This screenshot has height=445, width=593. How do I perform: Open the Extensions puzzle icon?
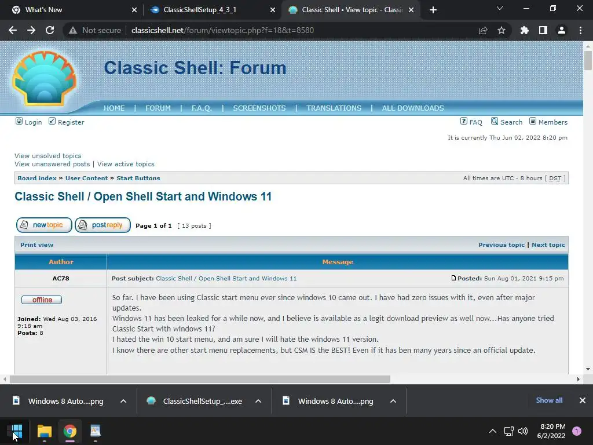tap(525, 30)
